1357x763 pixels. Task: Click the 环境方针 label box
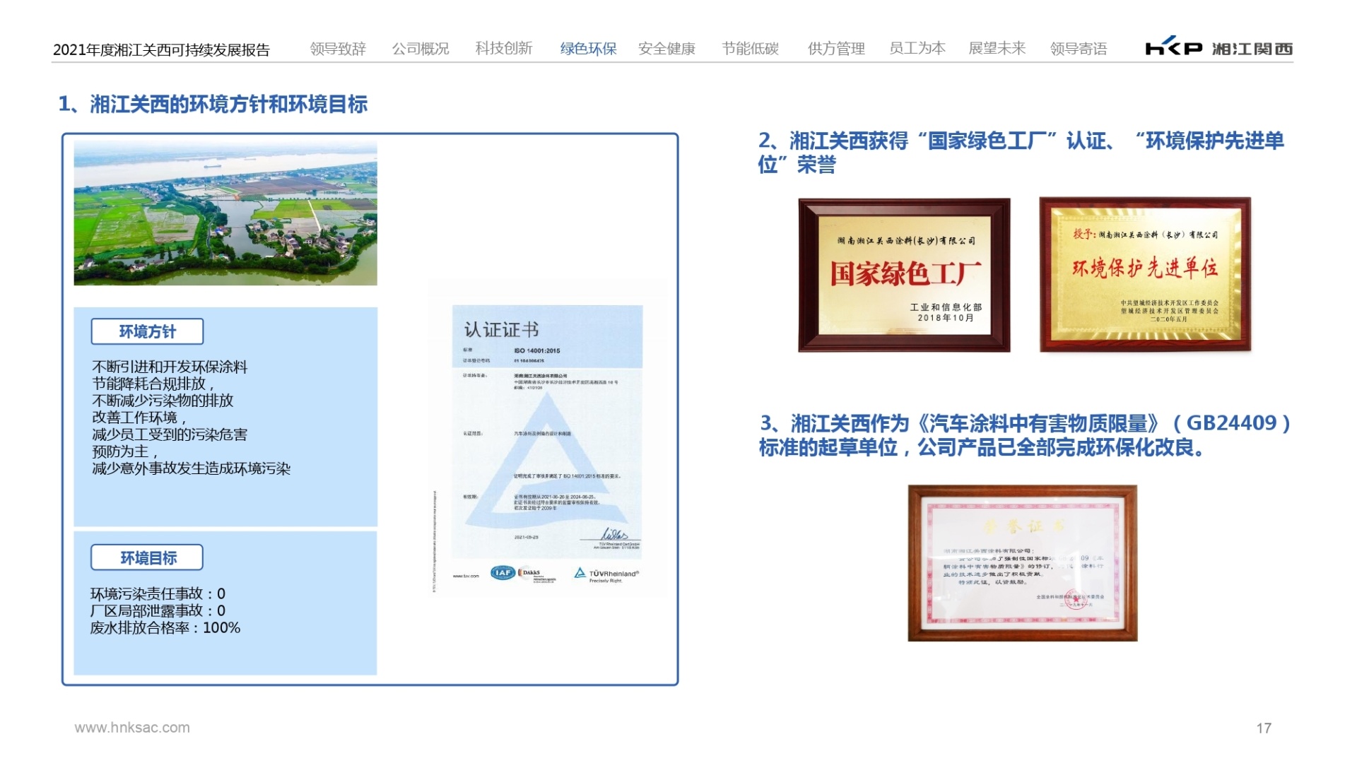(x=147, y=331)
